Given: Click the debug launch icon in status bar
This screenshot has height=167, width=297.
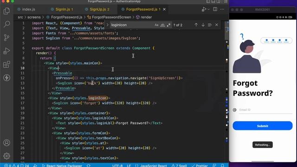Looking at the screenshot, I should coord(35,166).
